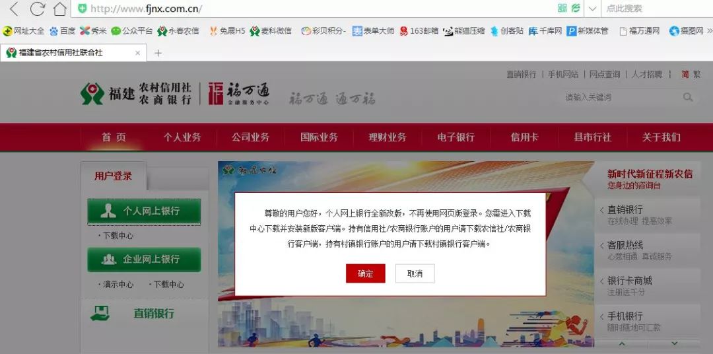
Task: Open the 福万通网 bookmark
Action: click(x=639, y=31)
